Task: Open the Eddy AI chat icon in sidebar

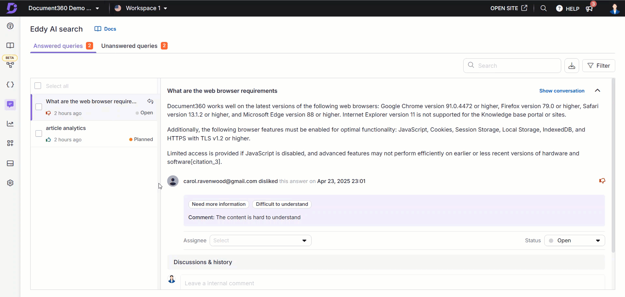Action: pos(10,105)
